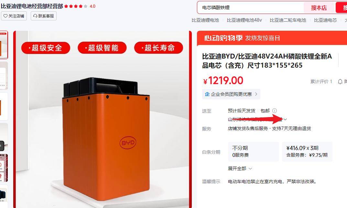Expand 展开全部 installment options
This screenshot has height=208, width=347.
tap(240, 169)
